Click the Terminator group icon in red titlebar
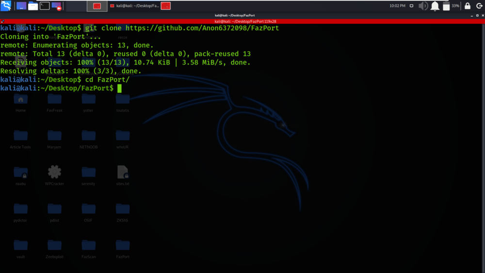Screen dimensions: 485x273 2,21
